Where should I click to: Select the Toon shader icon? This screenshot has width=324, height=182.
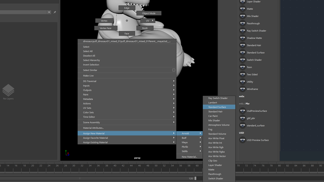click(242, 67)
